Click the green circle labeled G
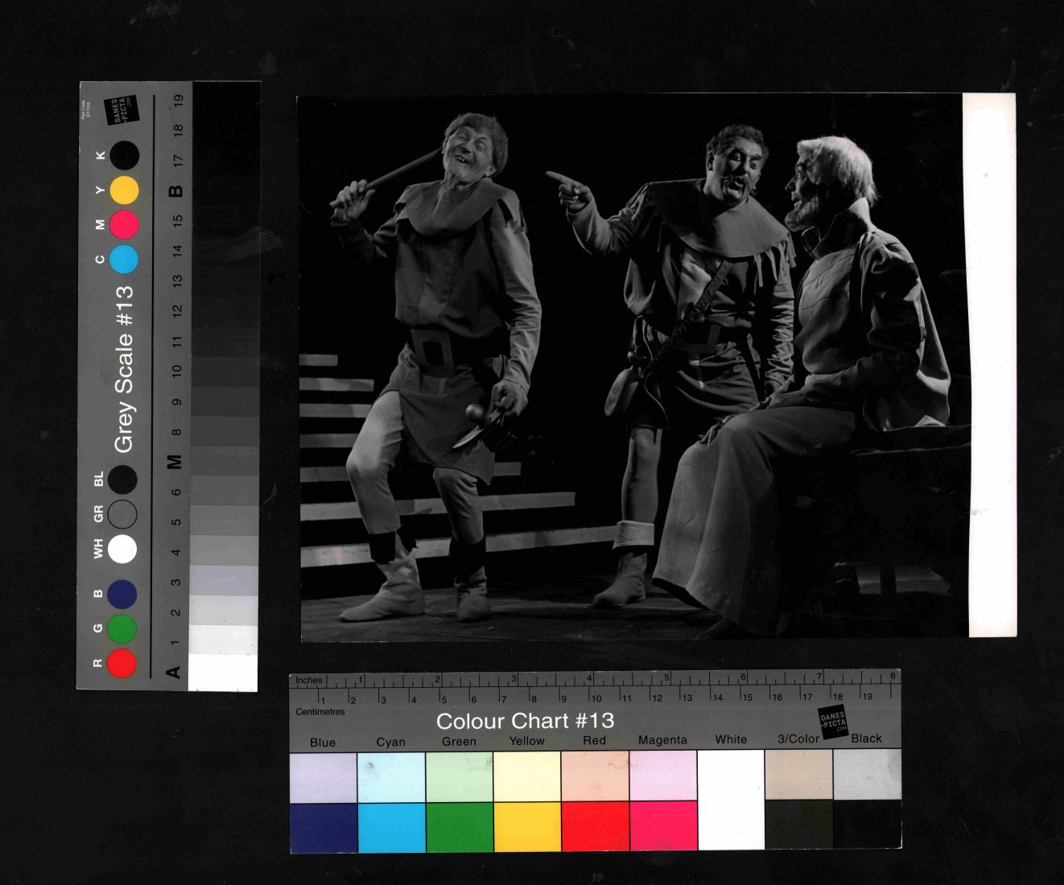1064x885 pixels. [x=122, y=629]
